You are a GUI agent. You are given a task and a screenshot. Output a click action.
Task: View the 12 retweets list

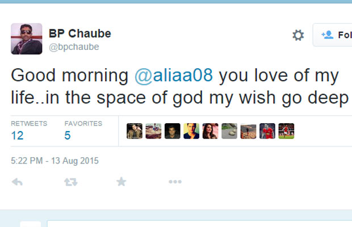click(x=17, y=135)
